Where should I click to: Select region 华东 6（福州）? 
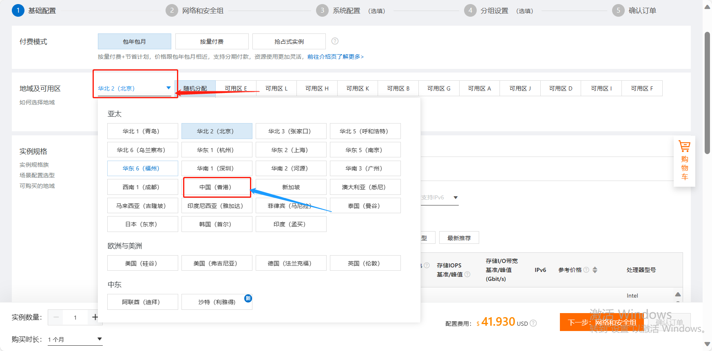(x=143, y=168)
